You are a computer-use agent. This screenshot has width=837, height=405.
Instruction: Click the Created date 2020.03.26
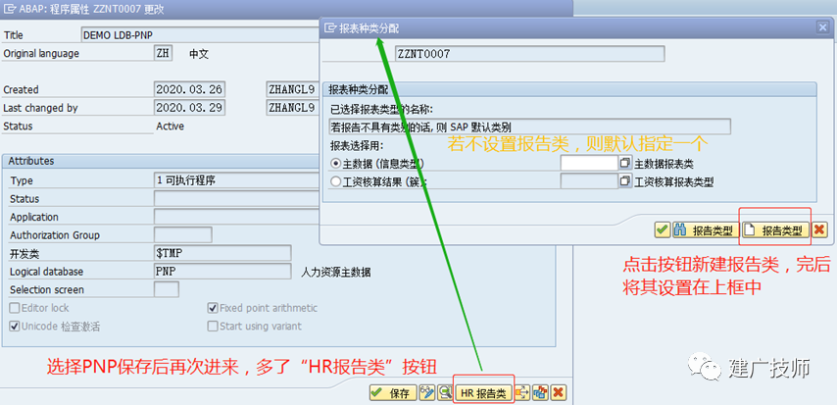[189, 90]
